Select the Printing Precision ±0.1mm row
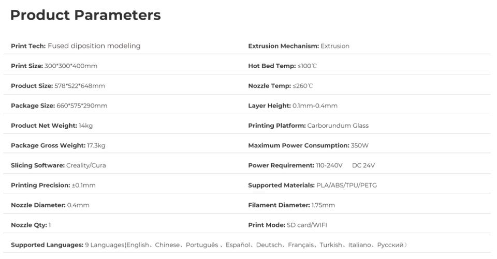 tap(53, 185)
